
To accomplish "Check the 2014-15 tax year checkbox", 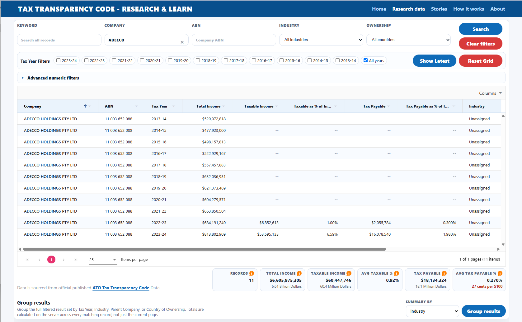I will point(309,60).
